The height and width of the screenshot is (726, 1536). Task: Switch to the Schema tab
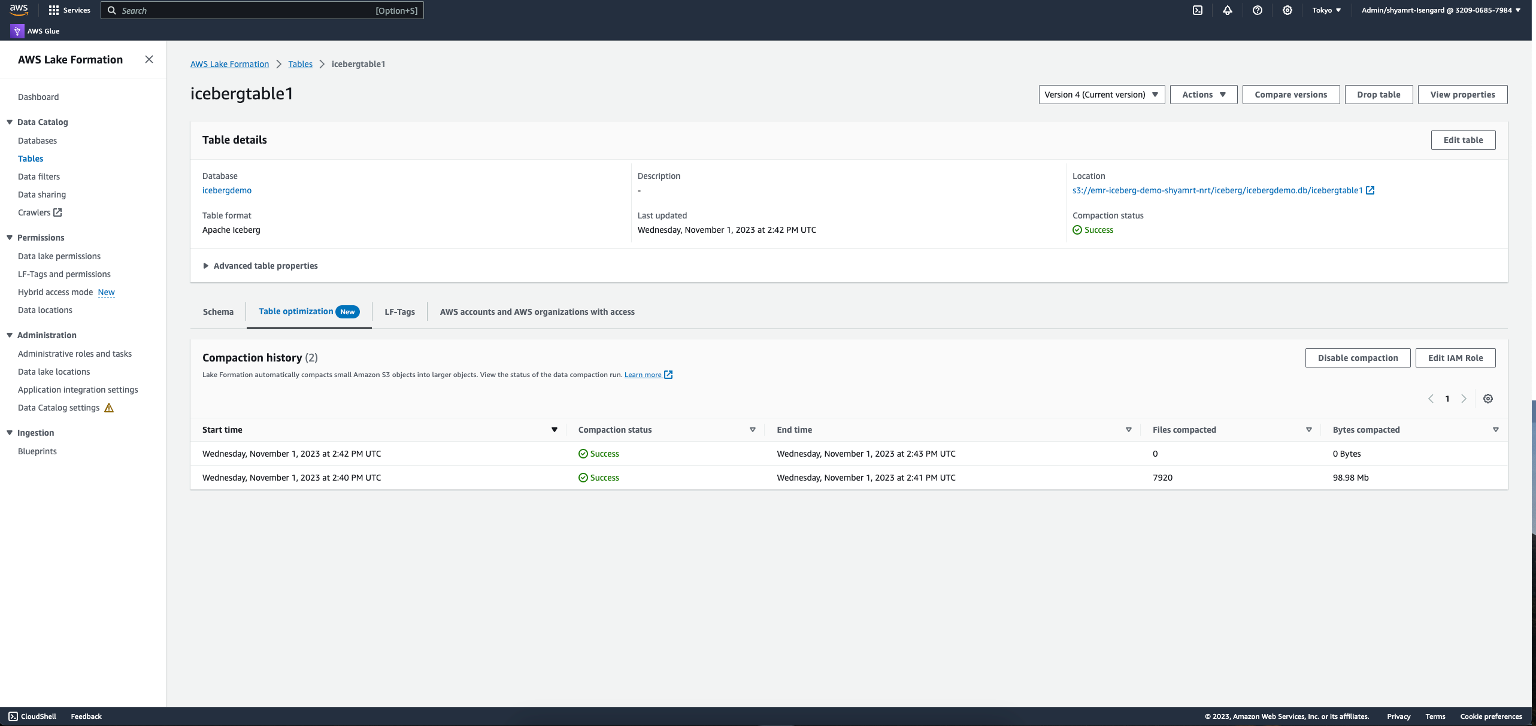pyautogui.click(x=218, y=312)
